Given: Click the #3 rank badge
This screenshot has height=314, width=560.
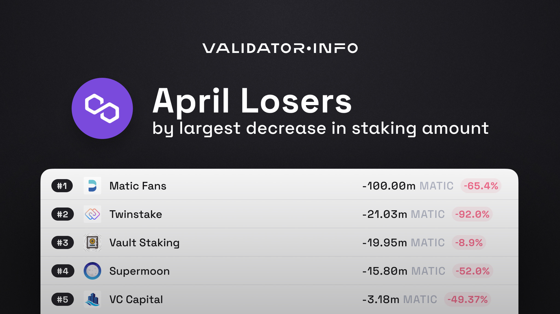Looking at the screenshot, I should (63, 243).
